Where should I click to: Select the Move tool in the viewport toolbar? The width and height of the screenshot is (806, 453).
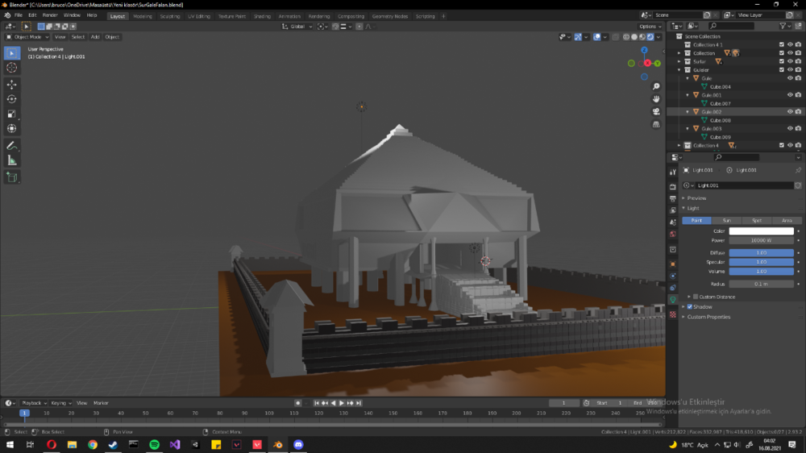tap(12, 85)
